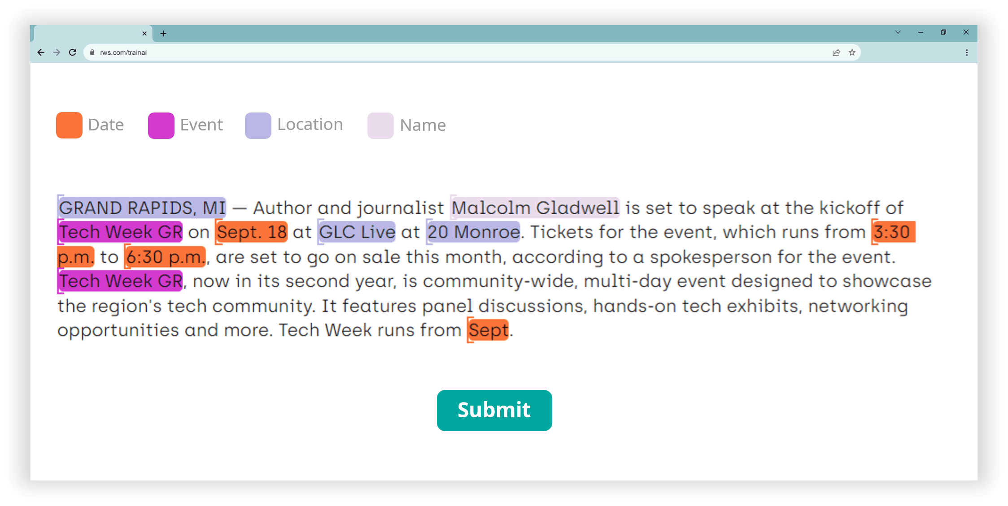
Task: Go back to the previous page
Action: point(41,52)
